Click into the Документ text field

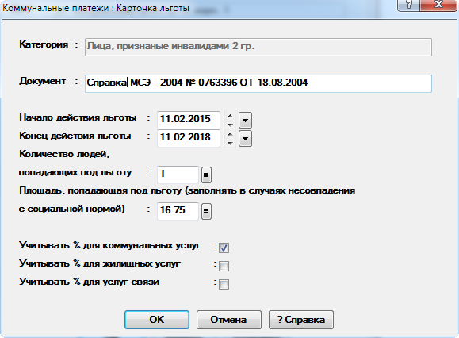tap(258, 83)
